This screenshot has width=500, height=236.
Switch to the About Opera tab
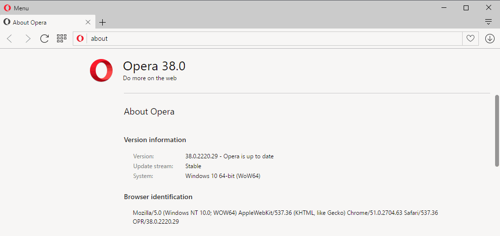coord(48,22)
